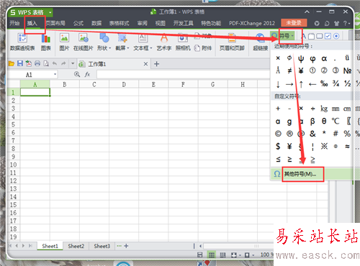Image resolution: width=360 pixels, height=266 pixels.
Task: Open a new document tab with plus
Action: pos(156,64)
